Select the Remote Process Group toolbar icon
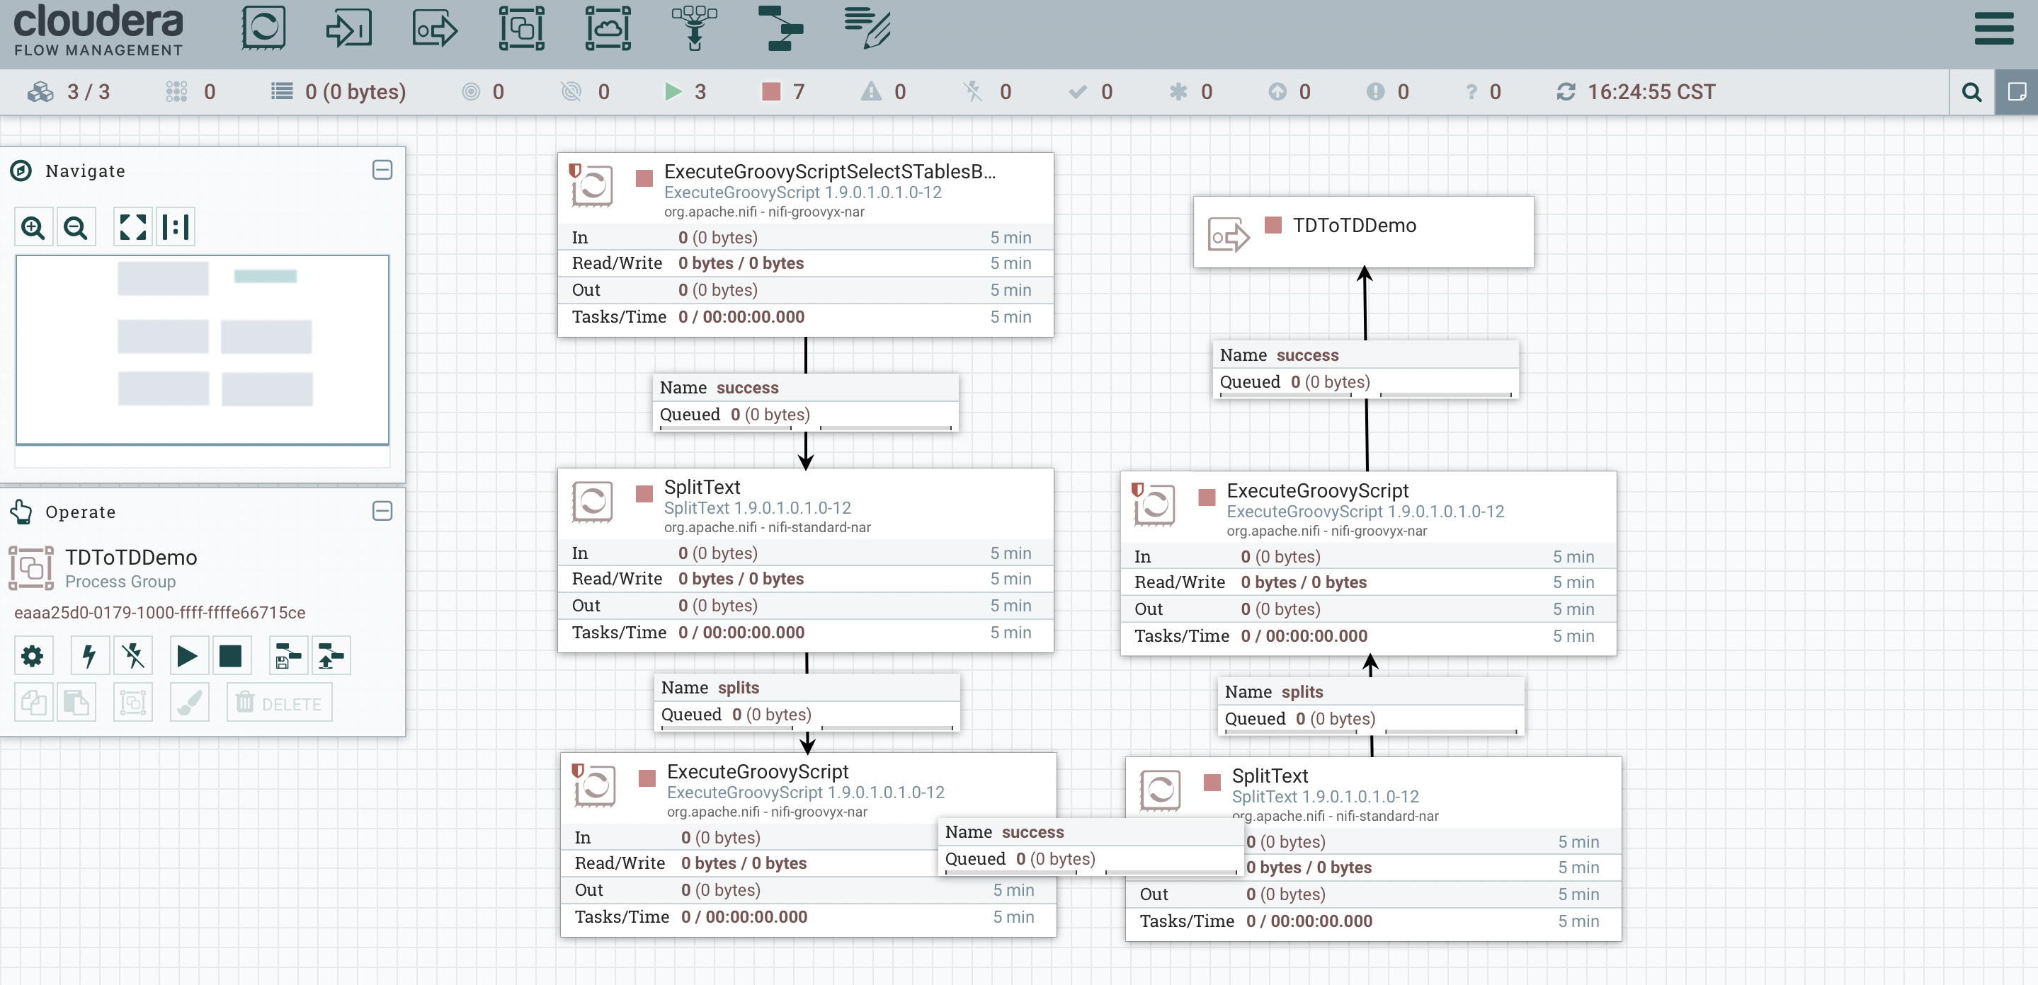 coord(608,28)
